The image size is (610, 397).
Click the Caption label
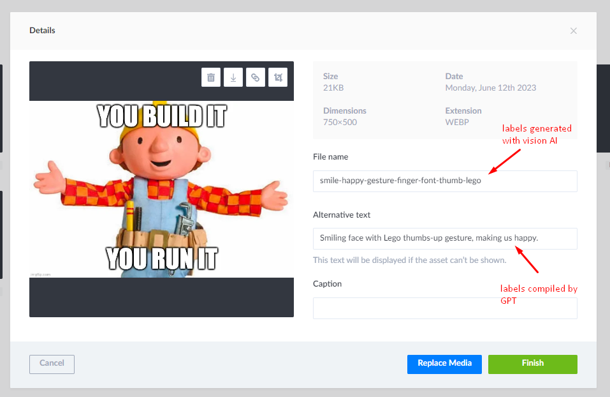[327, 283]
